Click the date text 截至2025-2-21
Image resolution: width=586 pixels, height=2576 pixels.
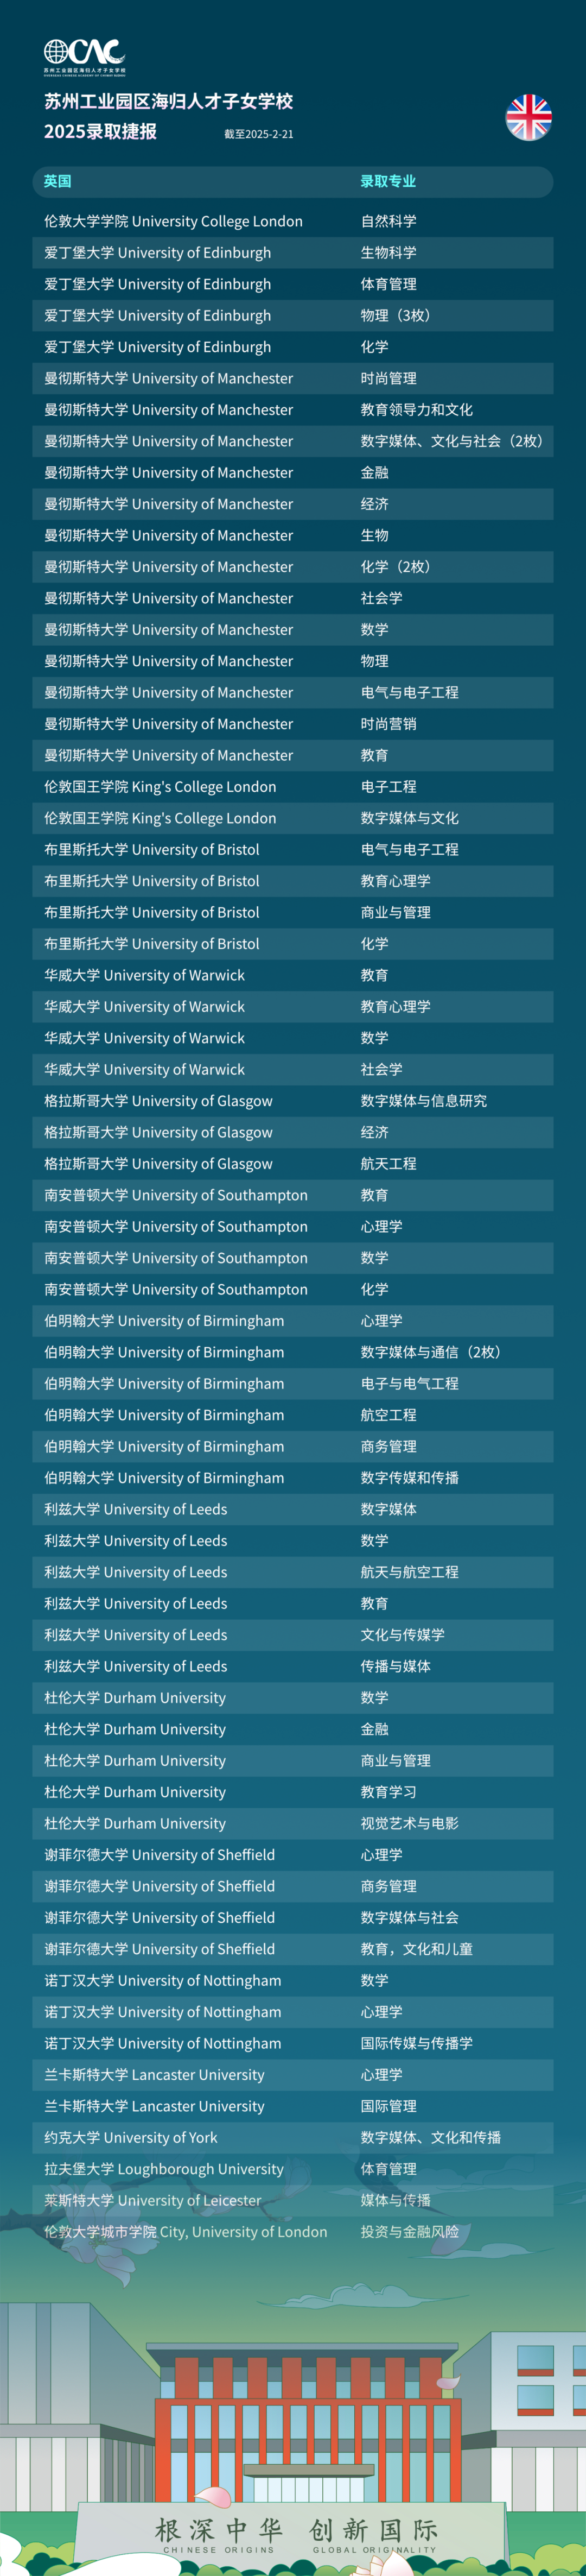[x=258, y=134]
